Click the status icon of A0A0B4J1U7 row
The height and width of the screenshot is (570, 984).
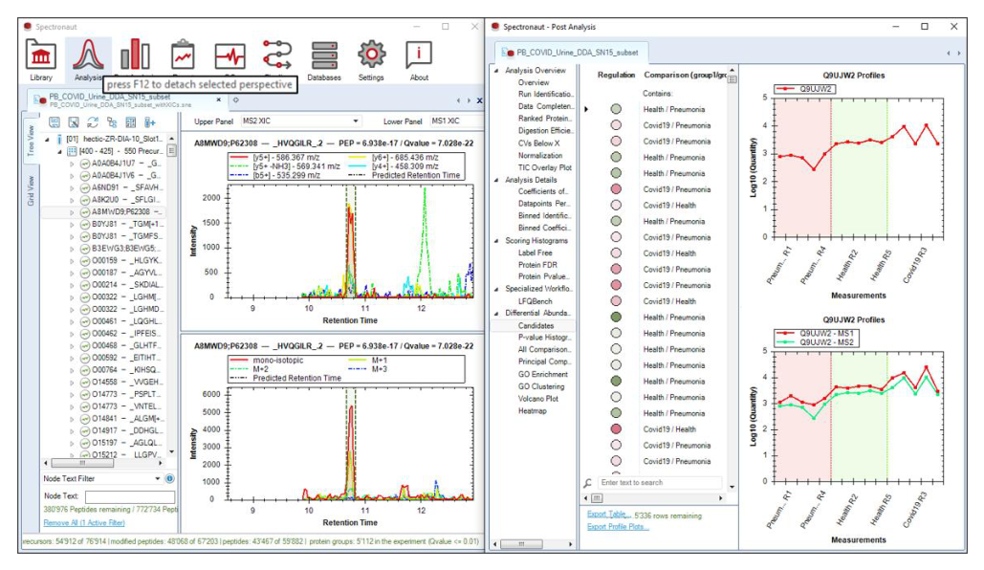pyautogui.click(x=85, y=164)
